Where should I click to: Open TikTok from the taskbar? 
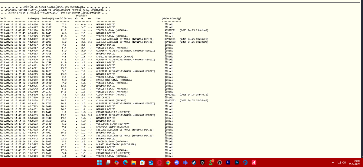254,163
